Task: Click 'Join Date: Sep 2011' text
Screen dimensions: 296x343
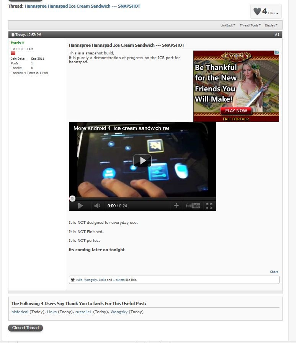Action: [x=28, y=59]
